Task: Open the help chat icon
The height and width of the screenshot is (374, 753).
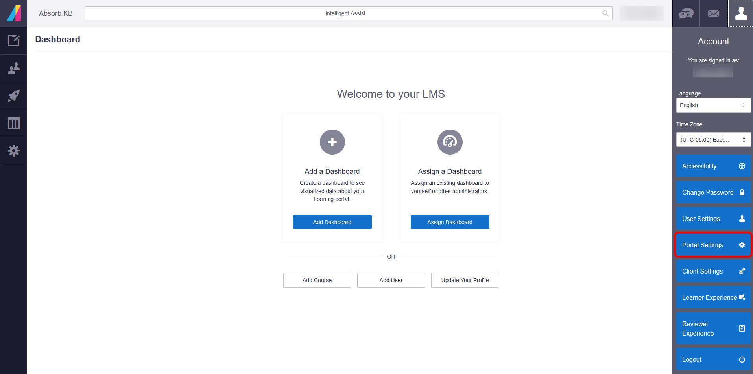Action: coord(686,13)
